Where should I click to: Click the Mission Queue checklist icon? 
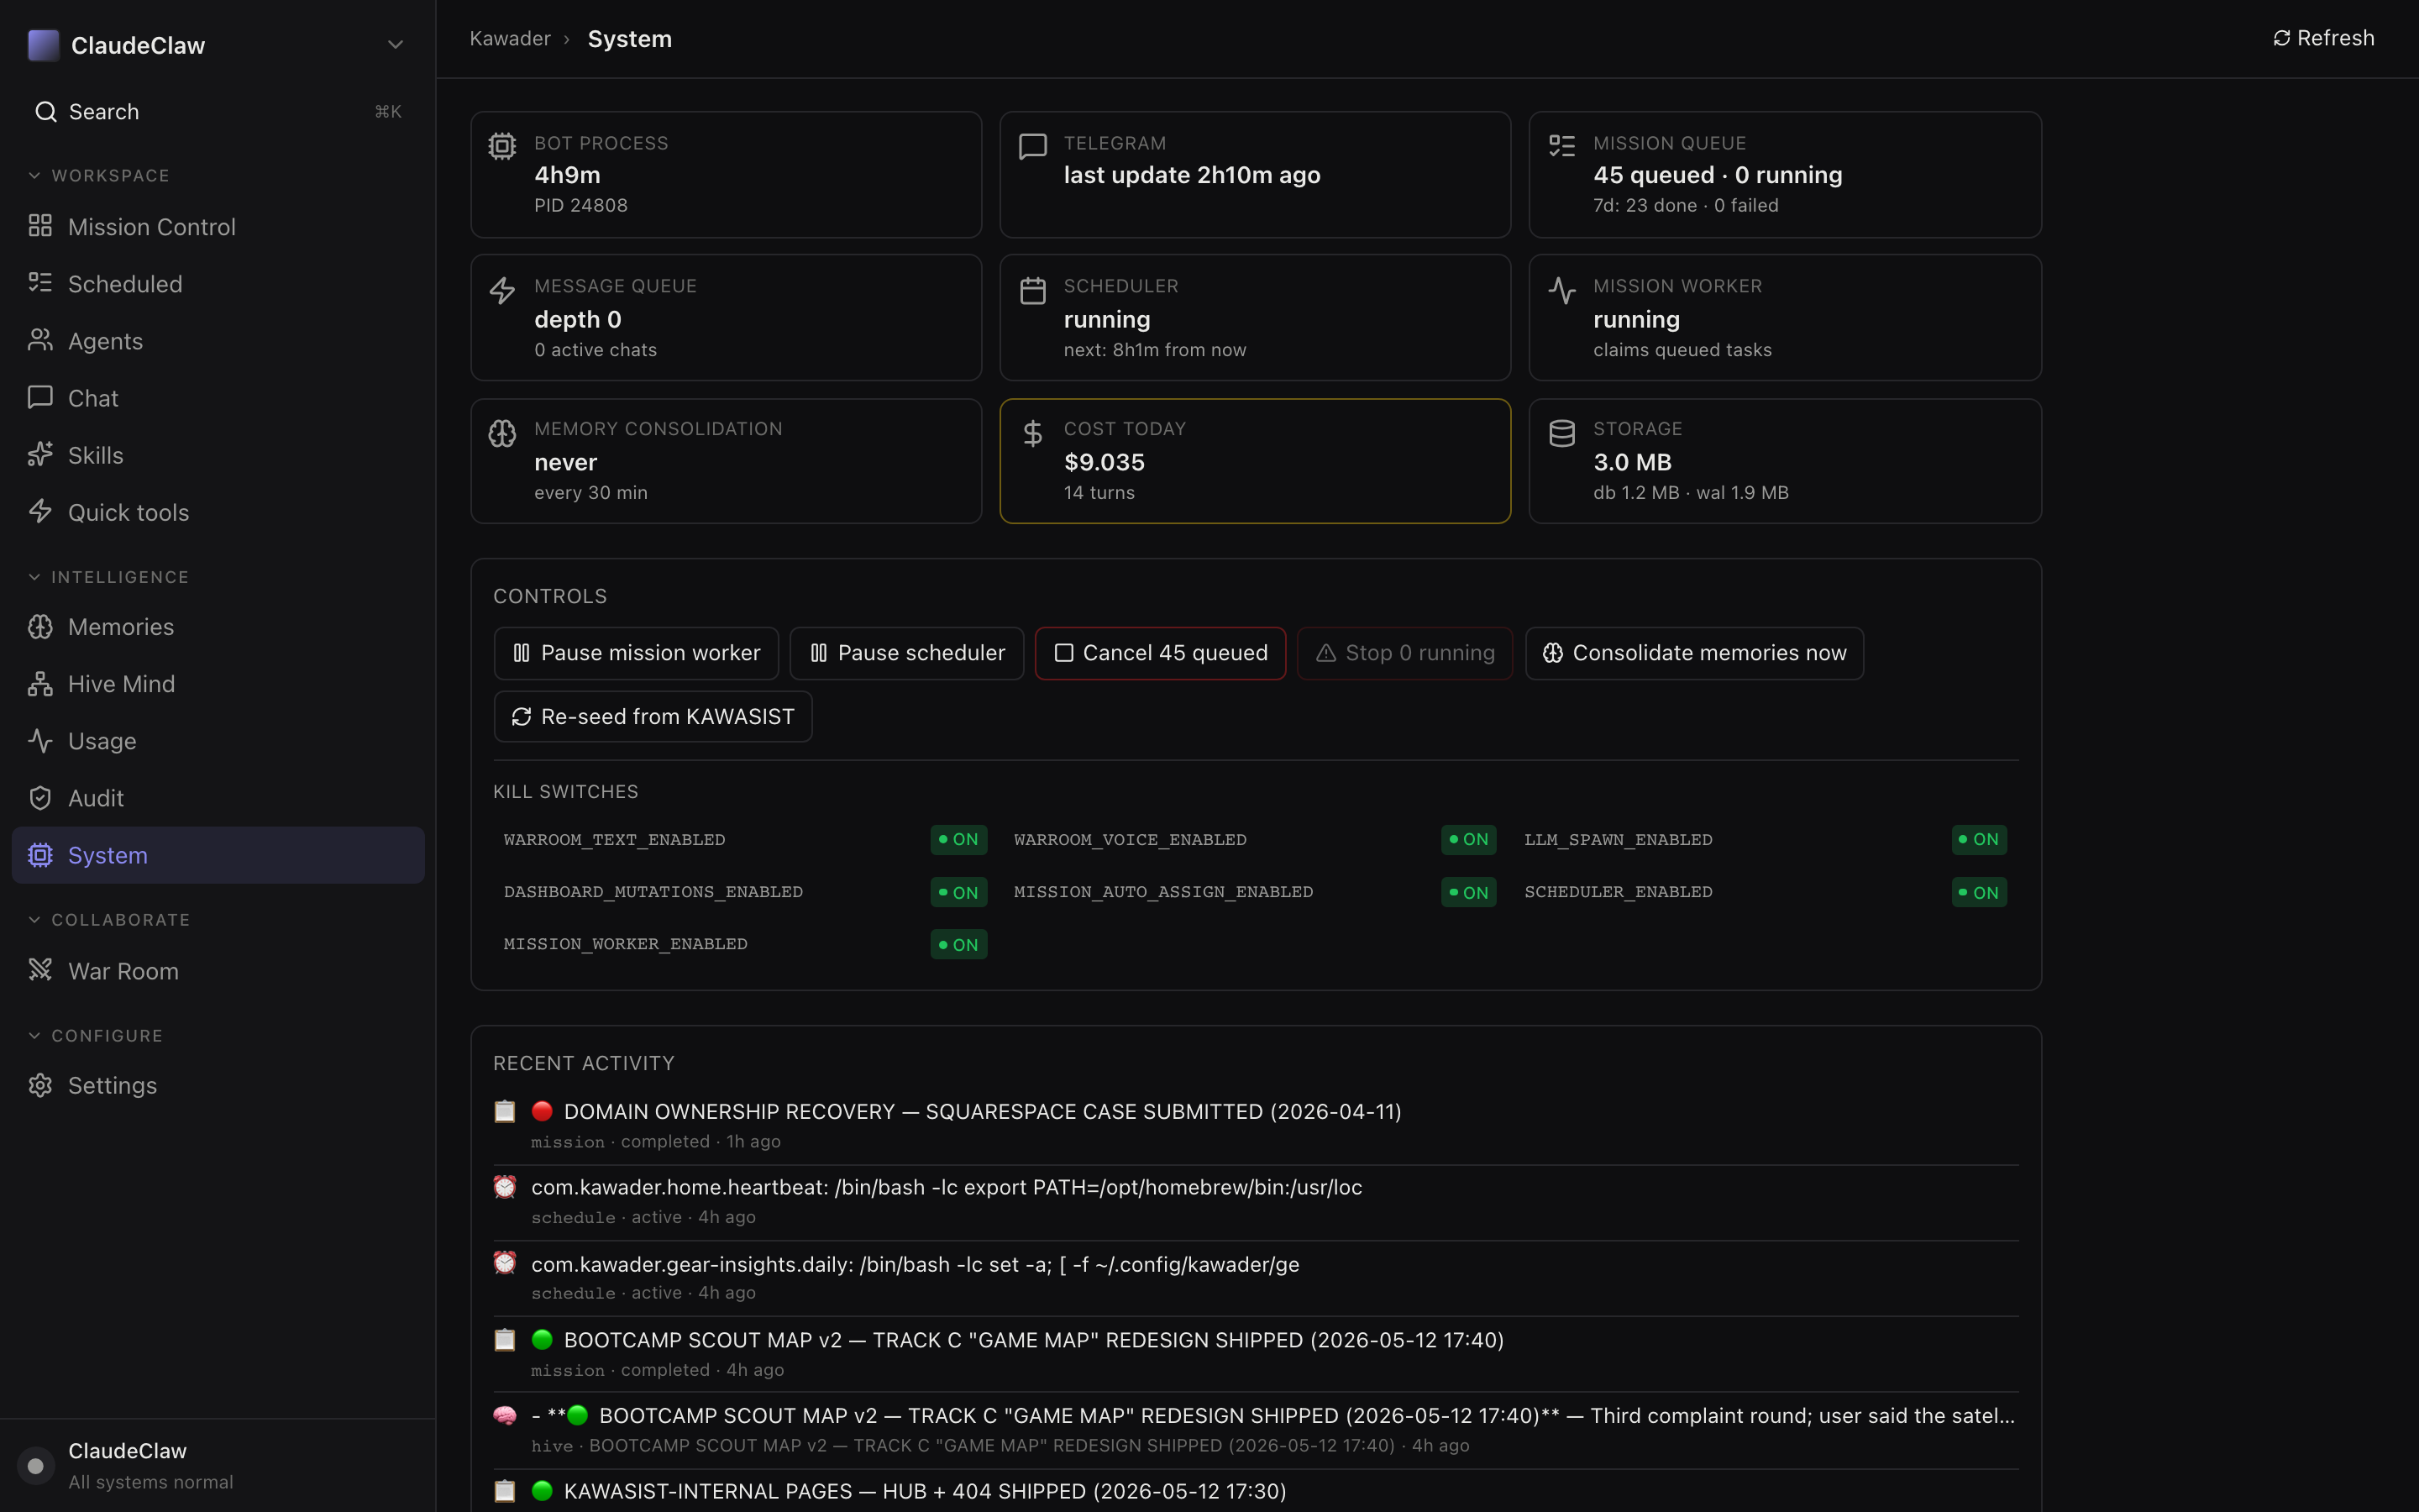pyautogui.click(x=1561, y=146)
